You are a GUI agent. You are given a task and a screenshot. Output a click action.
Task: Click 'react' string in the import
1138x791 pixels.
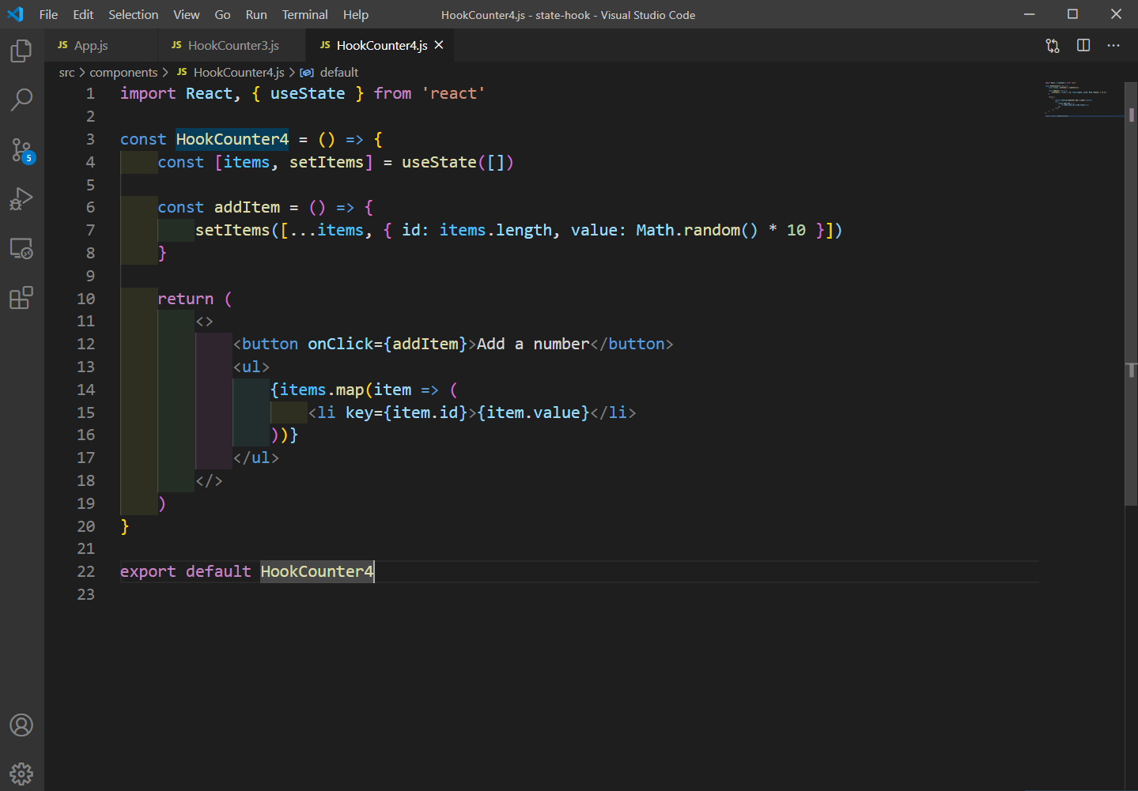[x=453, y=93]
